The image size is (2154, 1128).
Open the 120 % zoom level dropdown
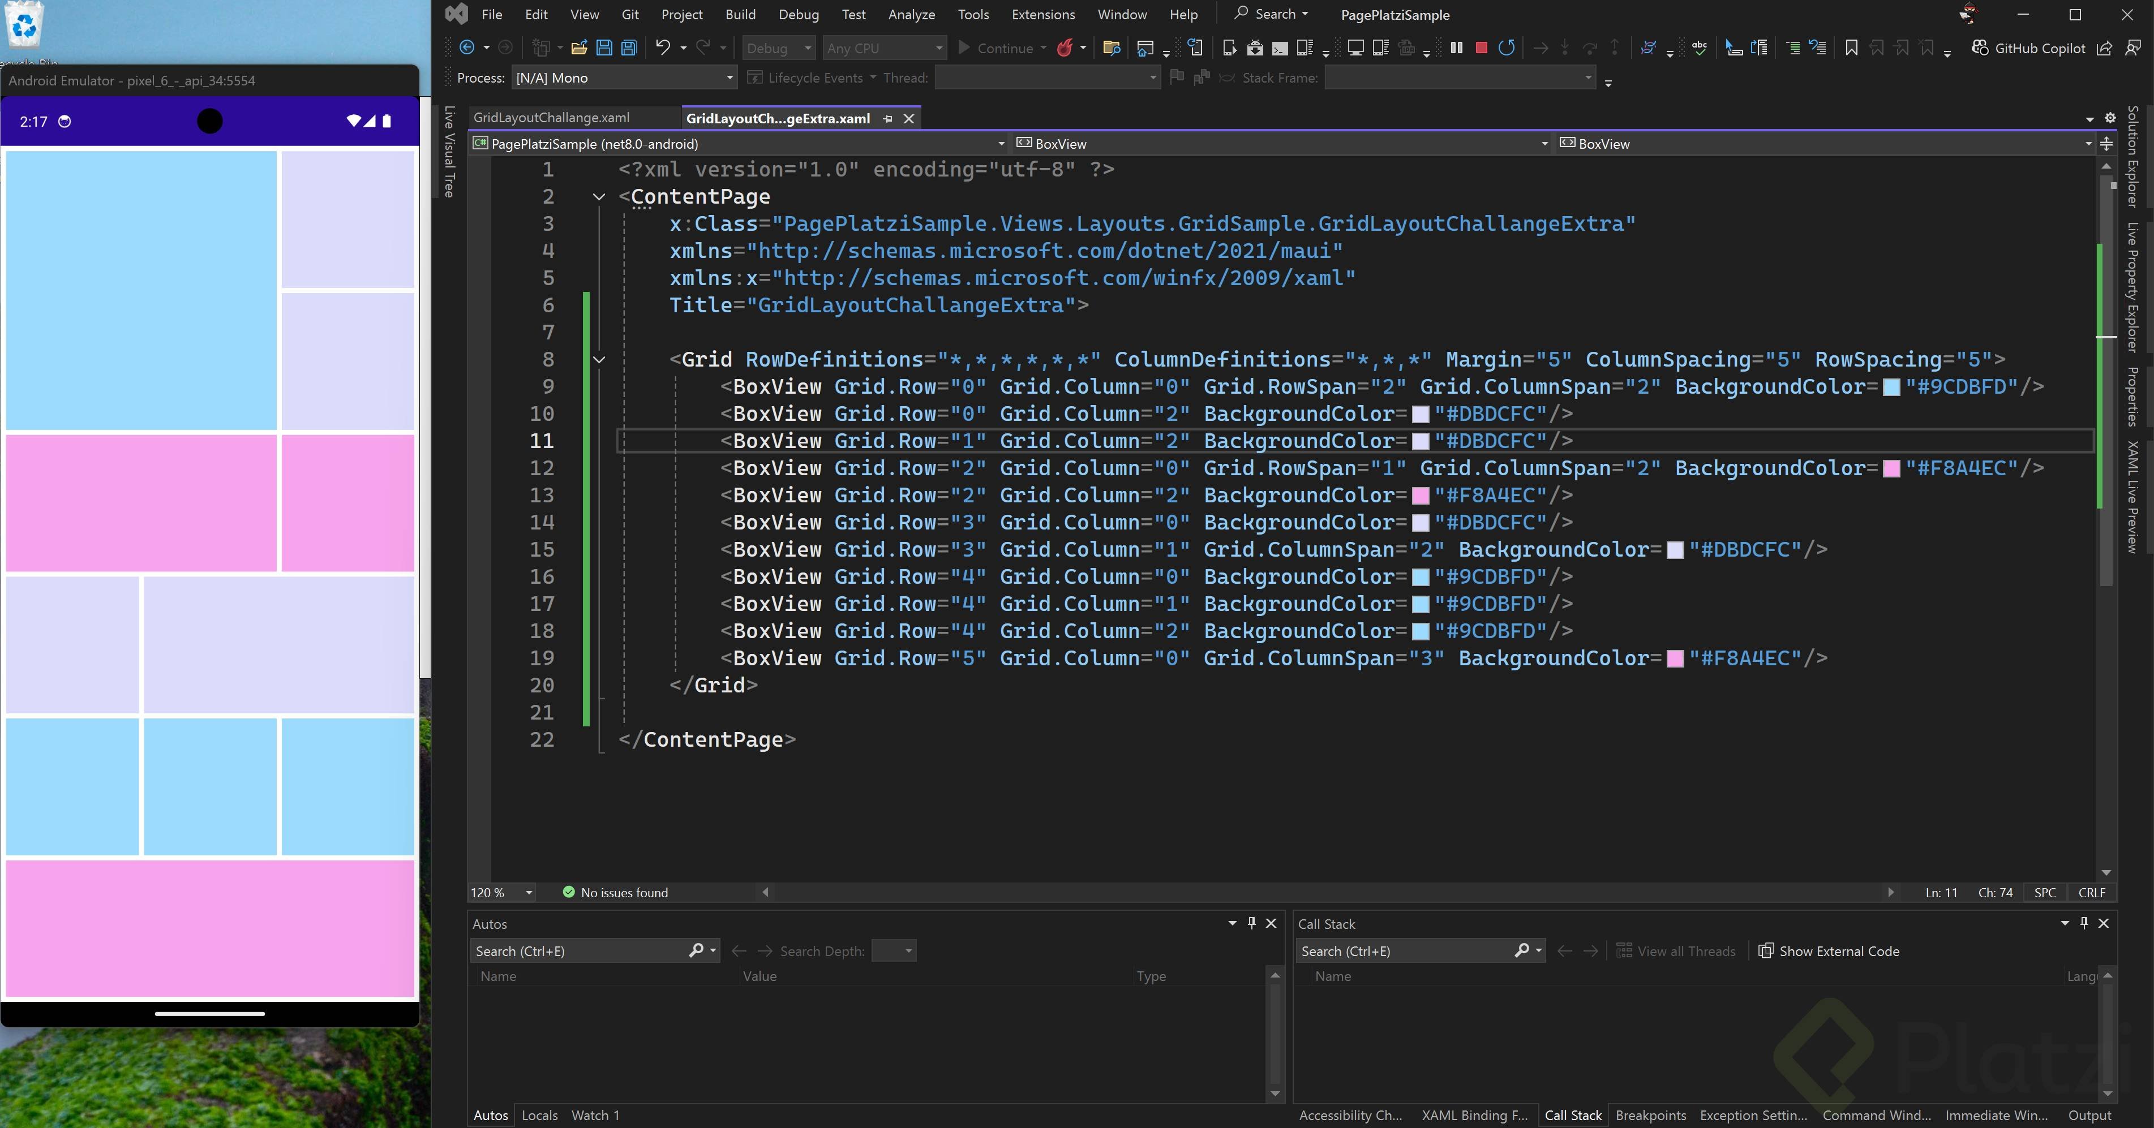pyautogui.click(x=529, y=892)
